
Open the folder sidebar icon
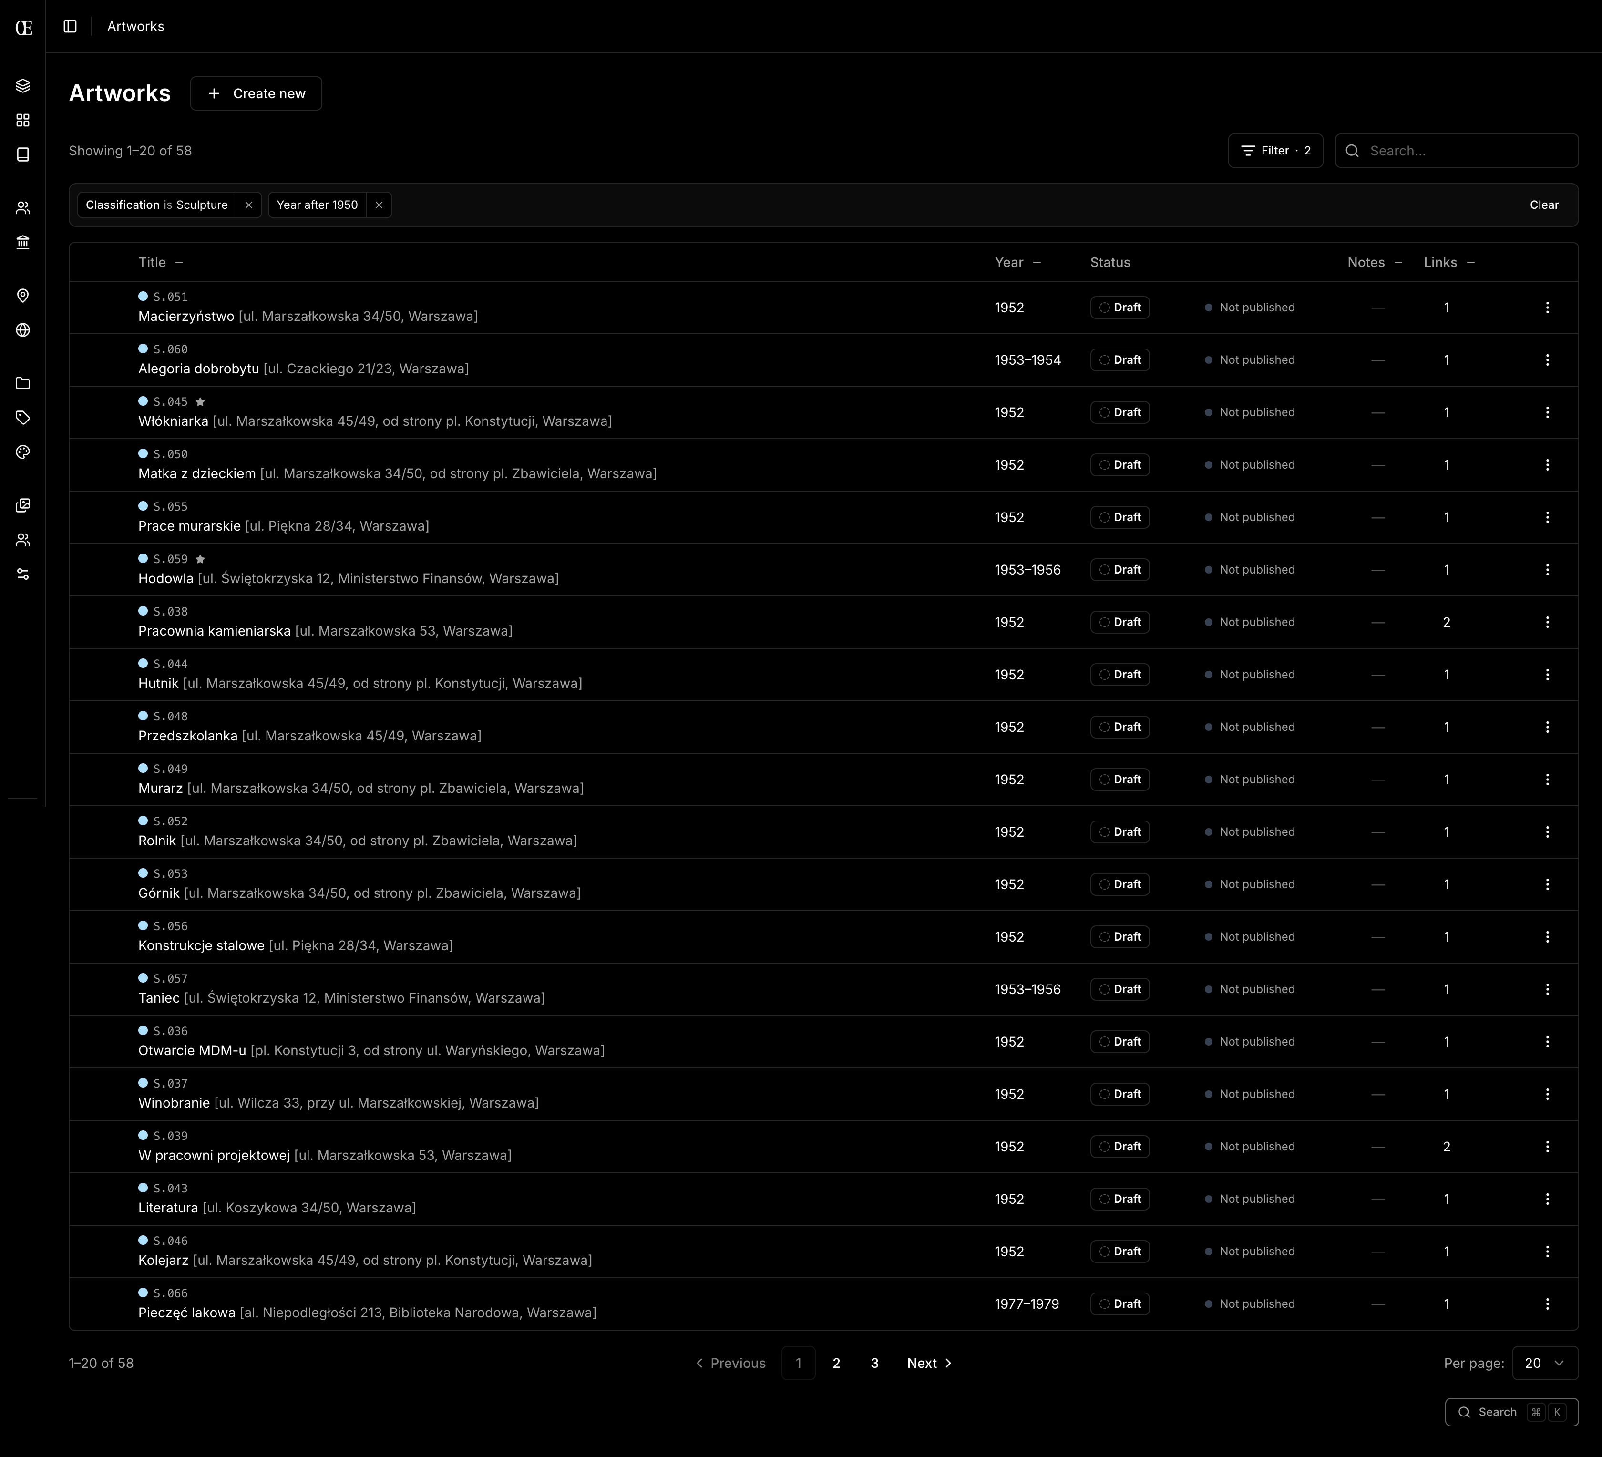click(x=23, y=384)
